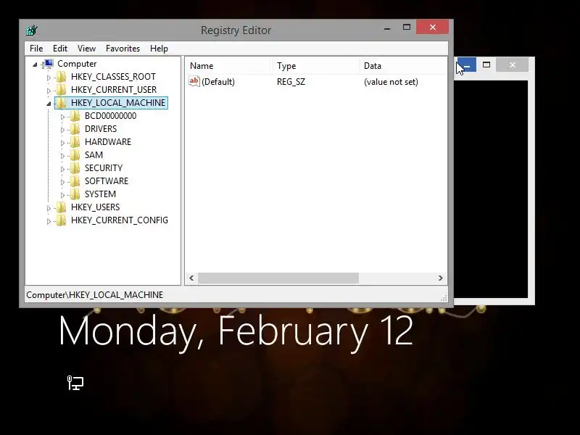580x435 pixels.
Task: Click the horizontal scrollbar thumb in values pane
Action: [278, 278]
